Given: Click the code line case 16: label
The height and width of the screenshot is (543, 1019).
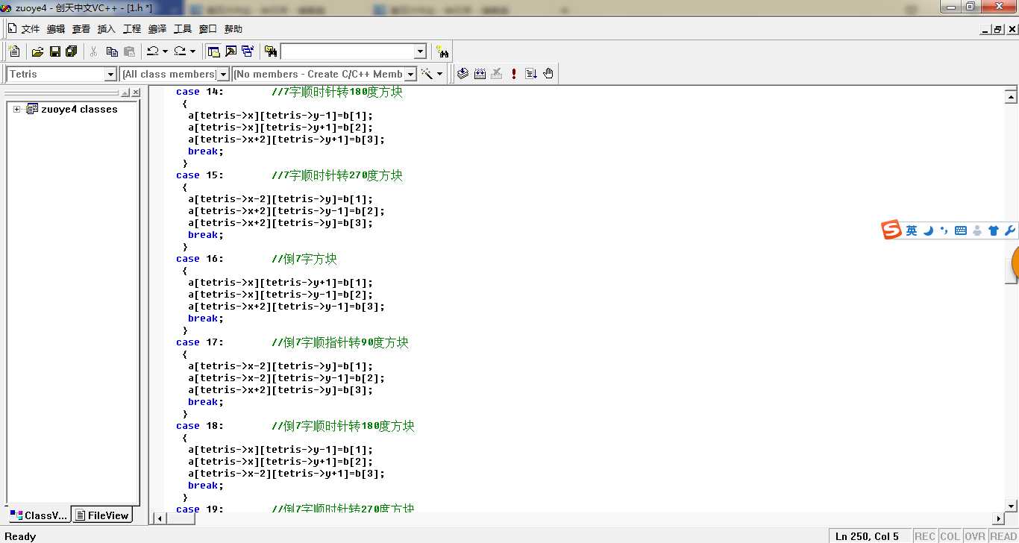Looking at the screenshot, I should pos(200,259).
